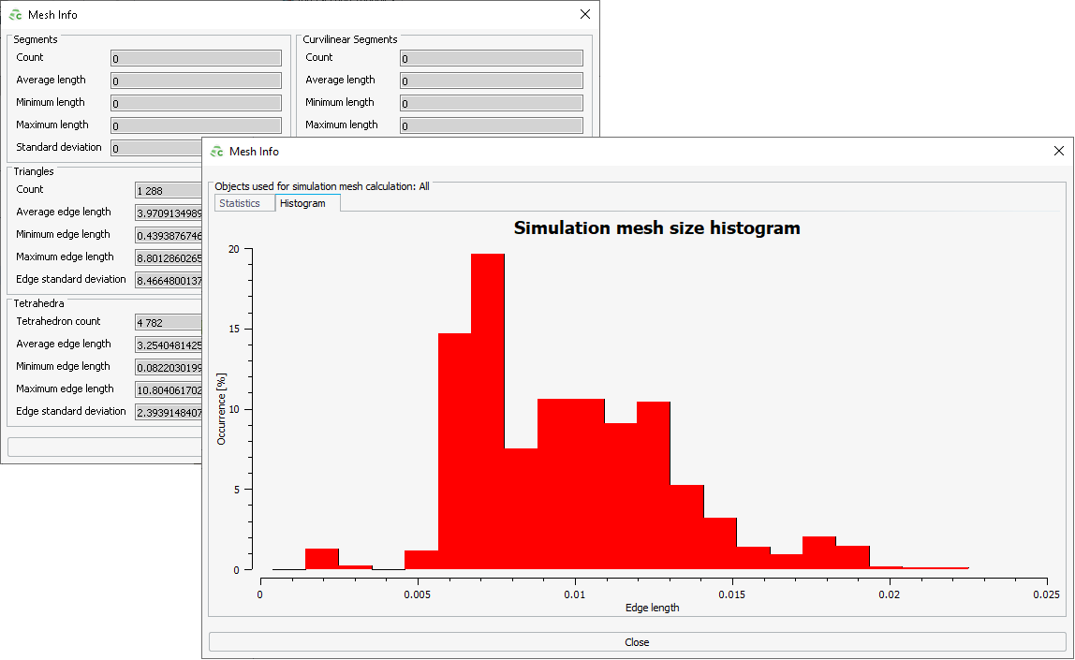Click the Triangles Count value field

169,190
